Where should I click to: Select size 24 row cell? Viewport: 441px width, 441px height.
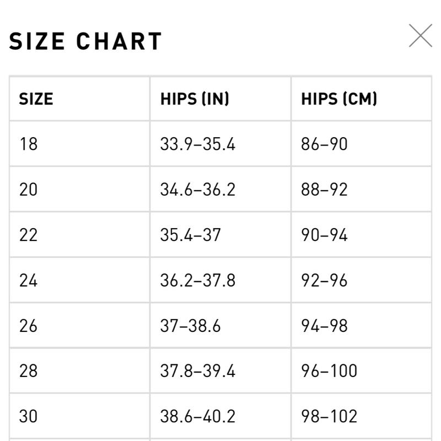click(x=79, y=280)
